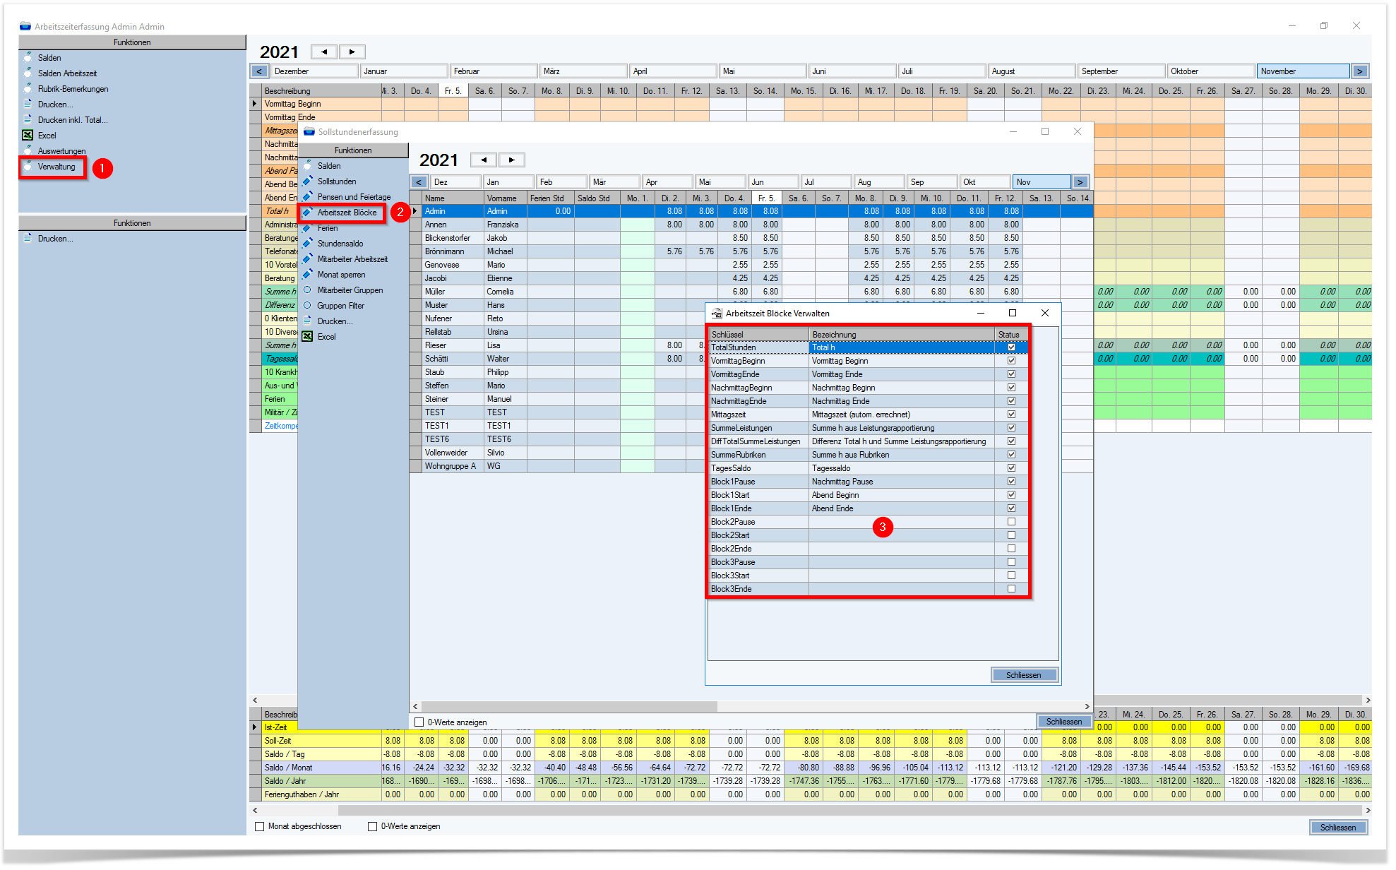Click Drucken inkl. Total in sidebar

click(73, 120)
